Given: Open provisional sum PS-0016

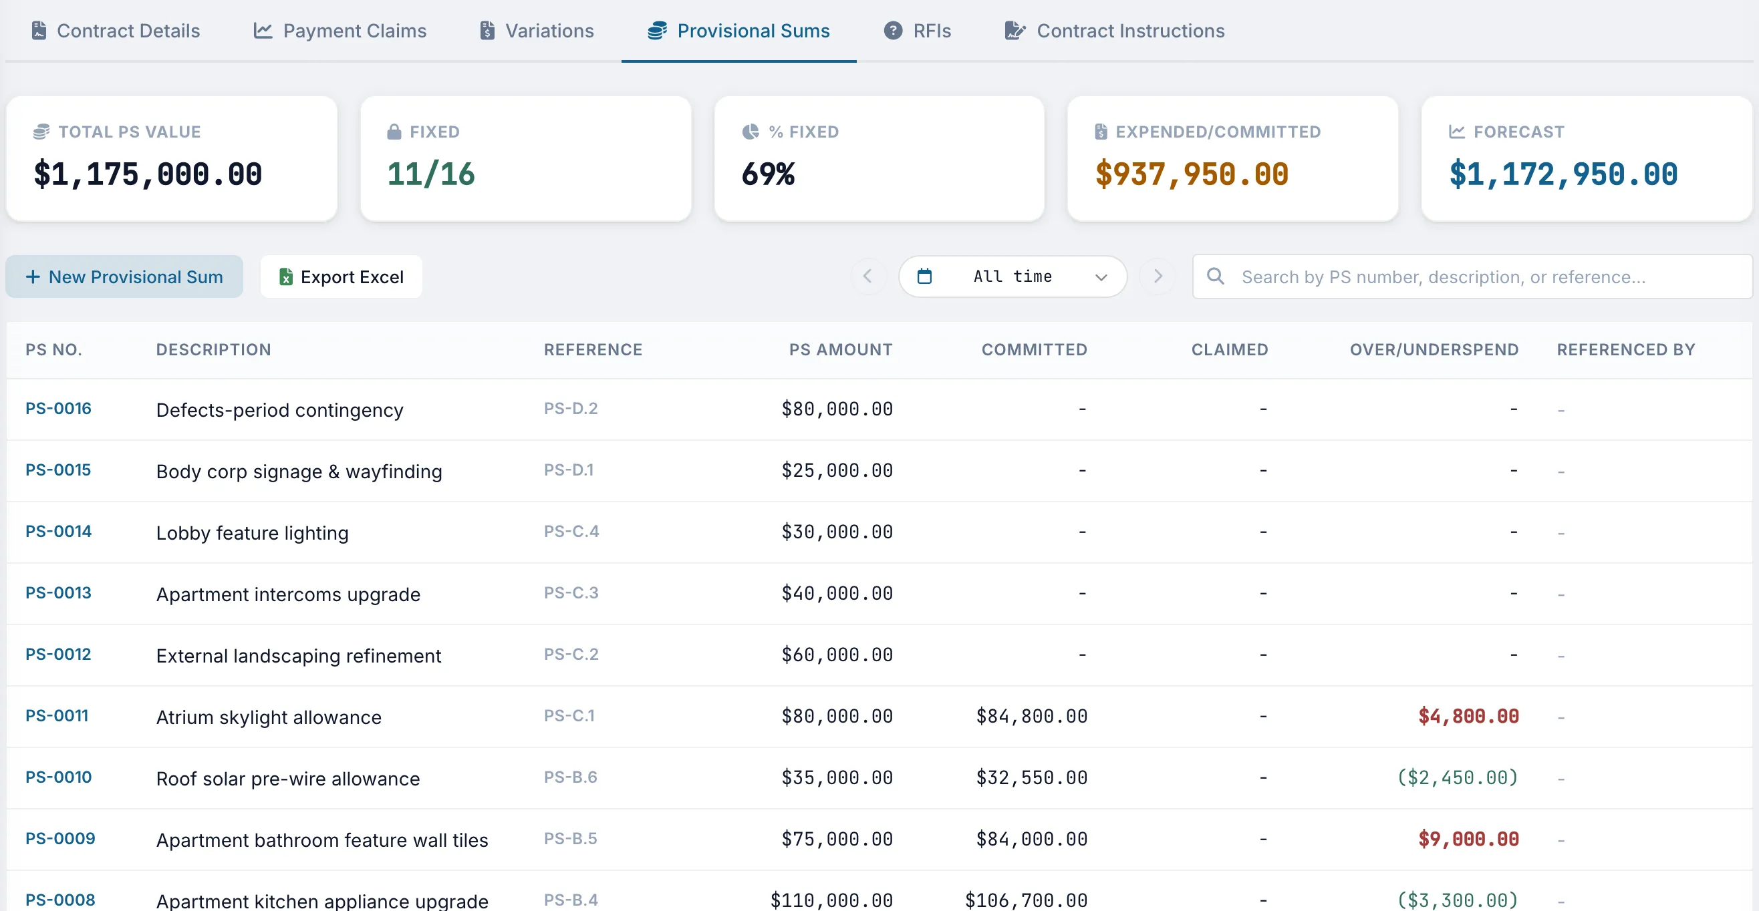Looking at the screenshot, I should pyautogui.click(x=59, y=408).
